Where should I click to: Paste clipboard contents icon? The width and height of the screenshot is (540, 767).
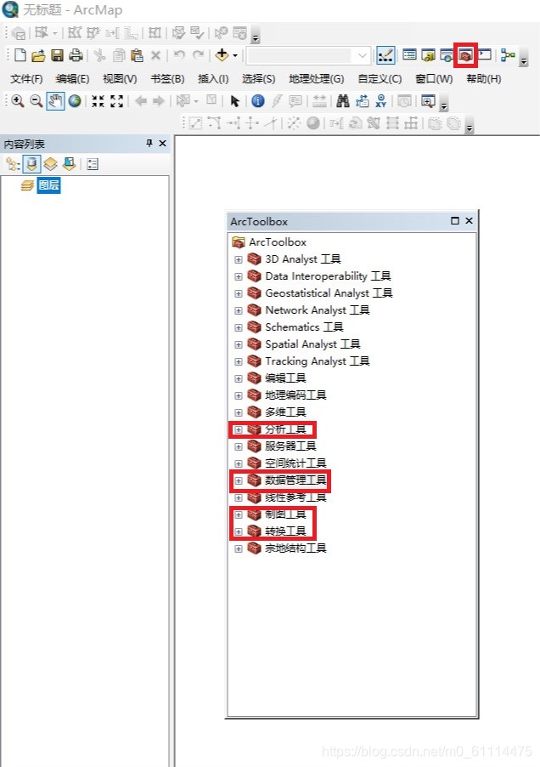click(138, 55)
